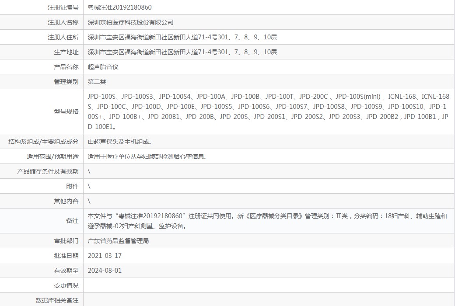
Task: Select approving department 广东省药品监督管理局
Action: 119,241
